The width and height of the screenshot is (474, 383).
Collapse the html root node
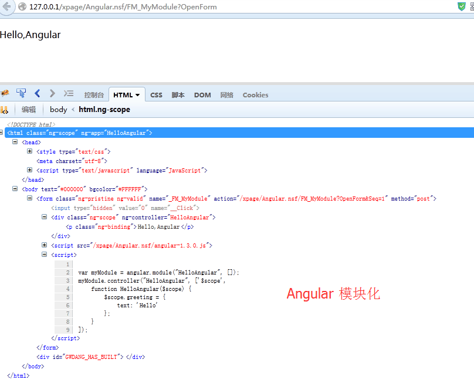[x=1, y=133]
